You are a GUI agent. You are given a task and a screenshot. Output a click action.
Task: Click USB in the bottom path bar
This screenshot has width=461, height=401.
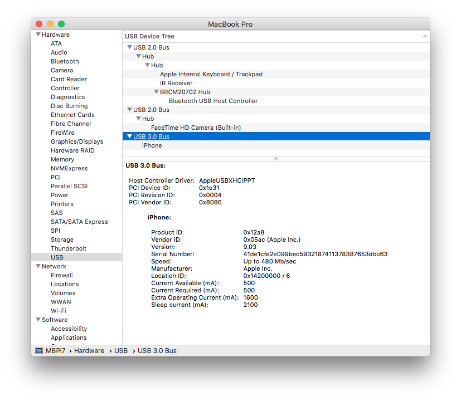click(x=121, y=351)
